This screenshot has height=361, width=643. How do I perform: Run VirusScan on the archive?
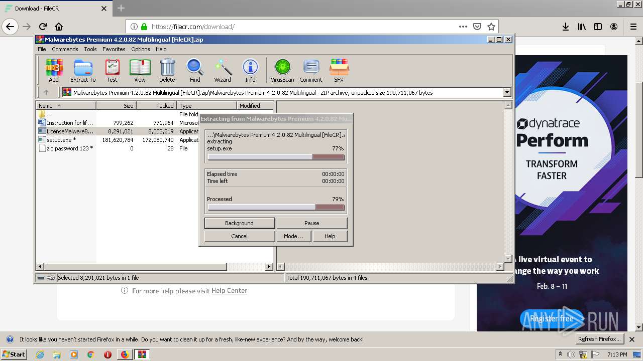[282, 70]
